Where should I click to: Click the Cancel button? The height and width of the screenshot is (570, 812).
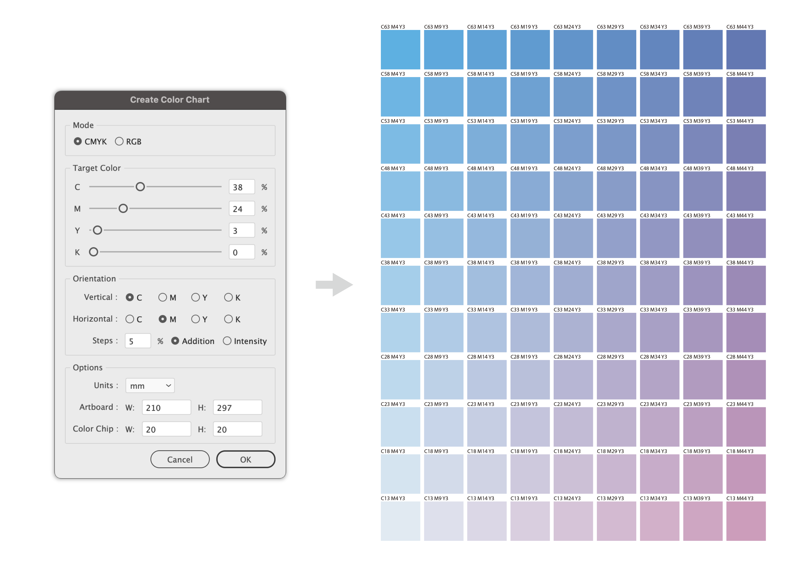(180, 459)
